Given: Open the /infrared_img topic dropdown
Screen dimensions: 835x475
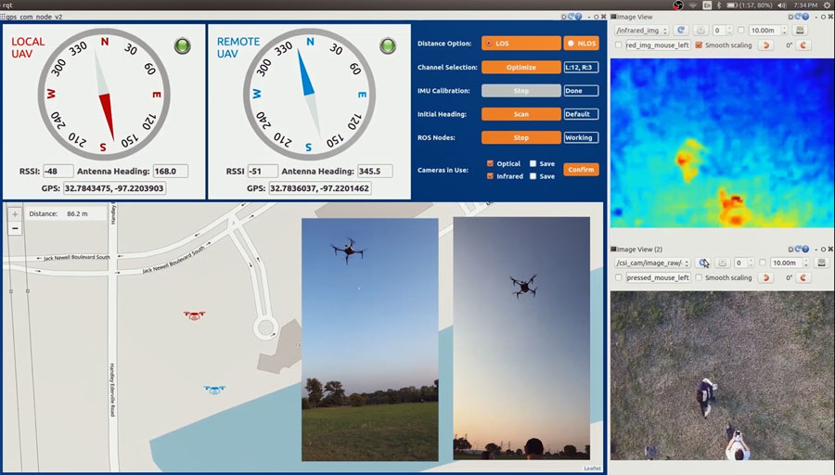Looking at the screenshot, I should point(641,31).
